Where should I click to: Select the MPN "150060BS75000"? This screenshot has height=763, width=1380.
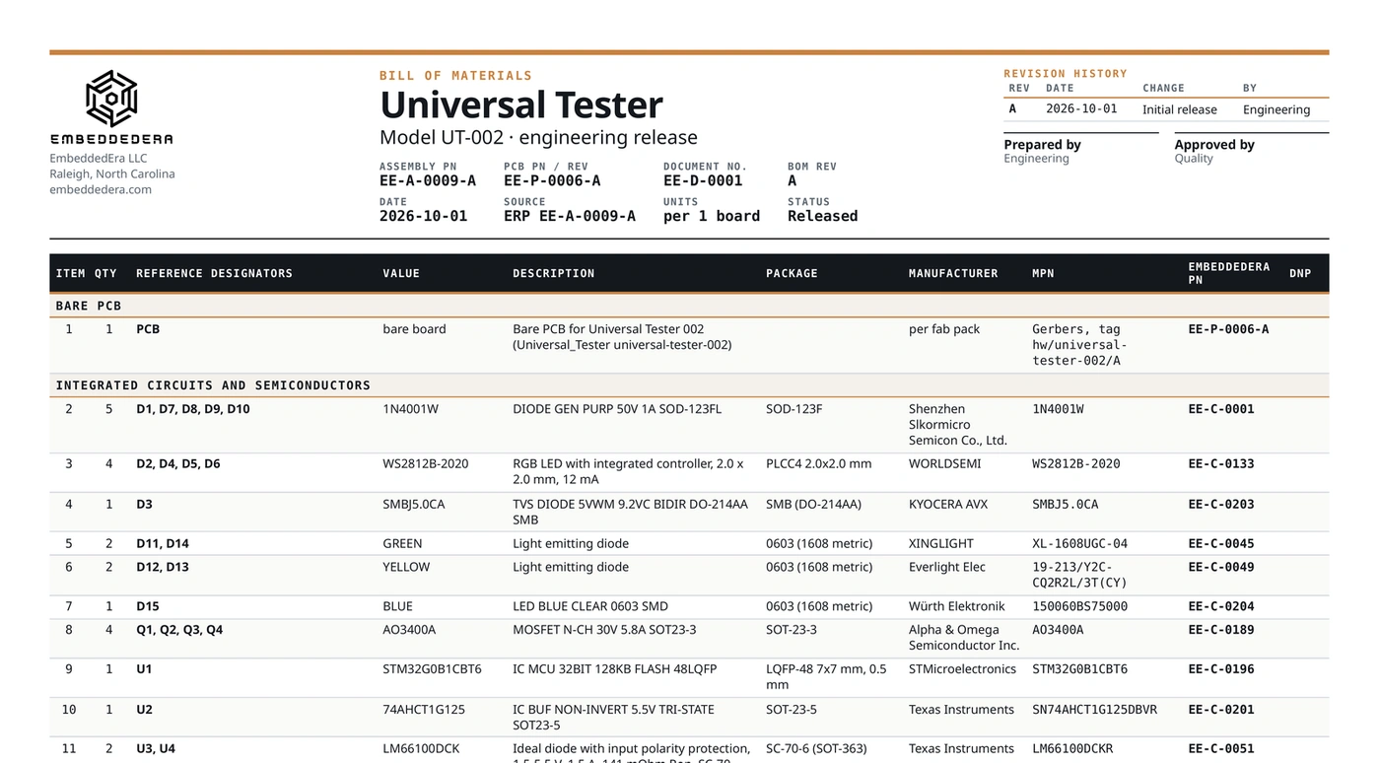point(1079,606)
